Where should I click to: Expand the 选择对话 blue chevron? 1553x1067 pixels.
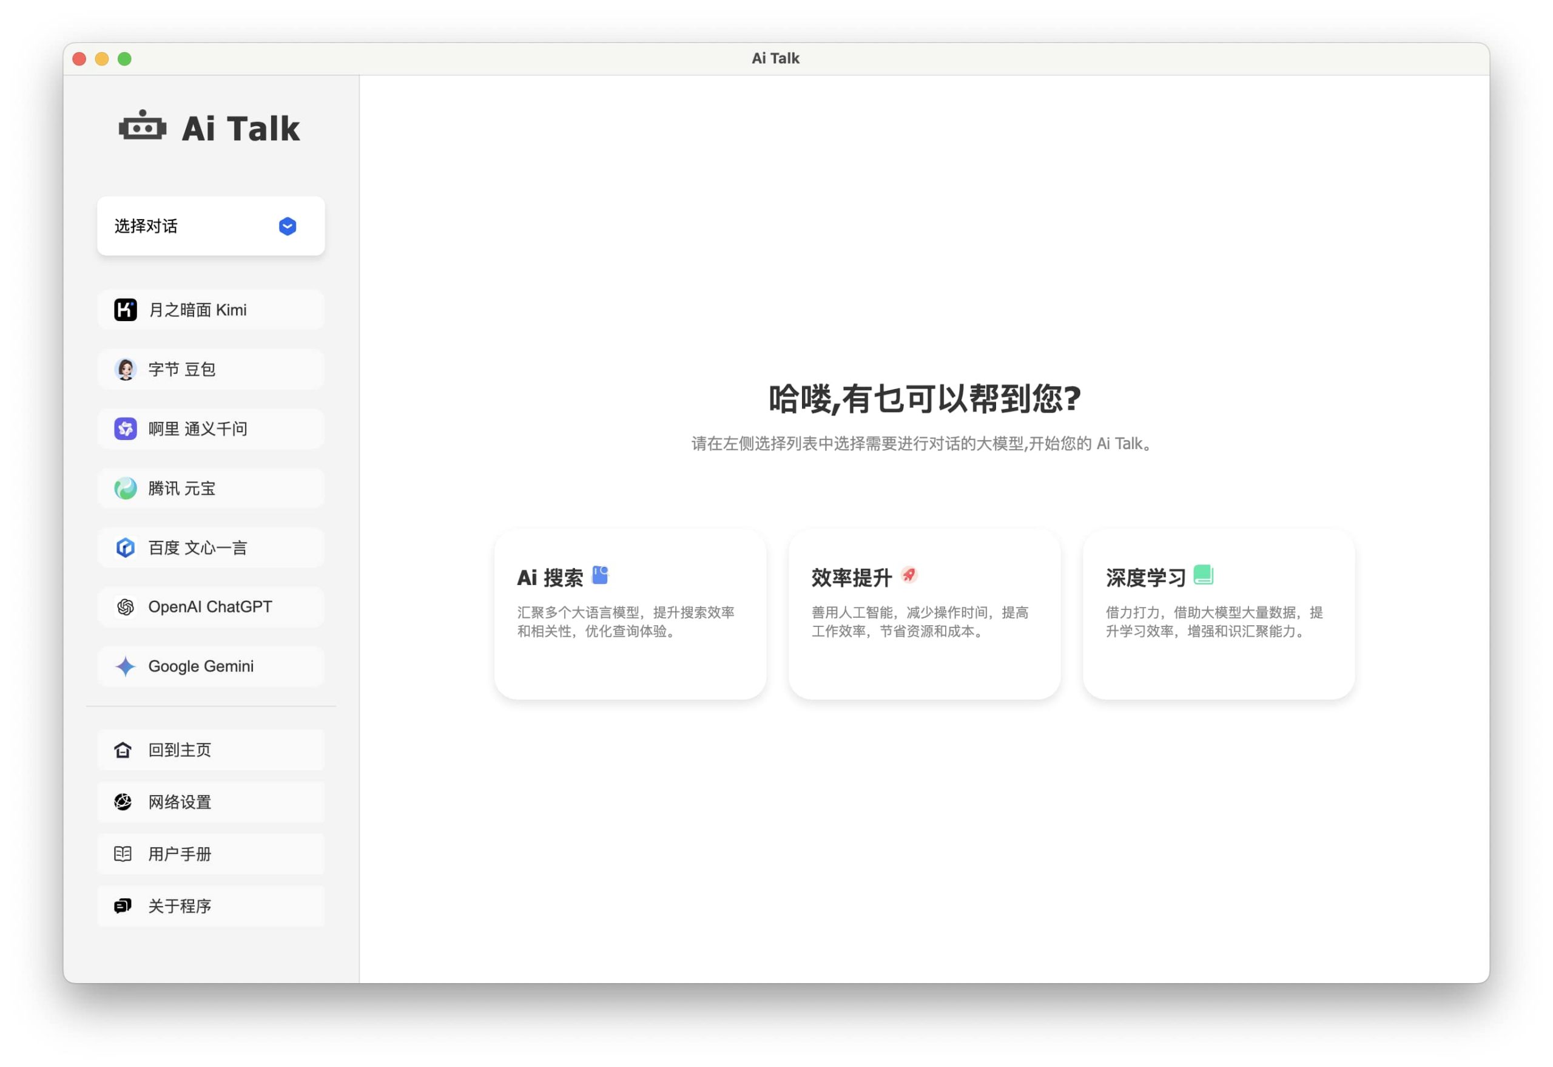tap(288, 226)
